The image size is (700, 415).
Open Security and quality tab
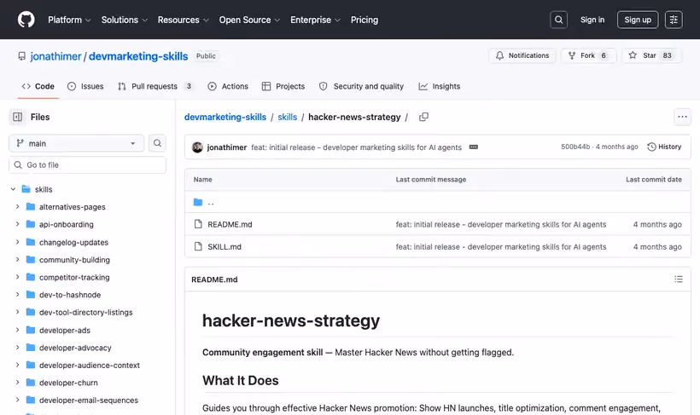(x=361, y=86)
